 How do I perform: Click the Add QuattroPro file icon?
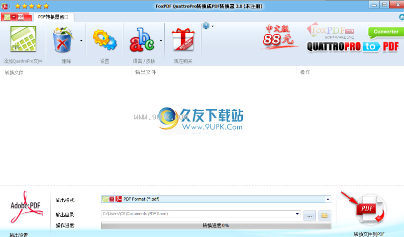pyautogui.click(x=23, y=39)
